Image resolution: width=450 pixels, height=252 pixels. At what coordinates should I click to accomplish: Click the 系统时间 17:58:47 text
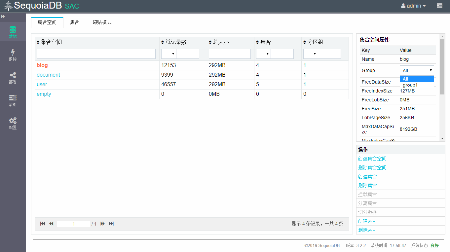coord(388,245)
